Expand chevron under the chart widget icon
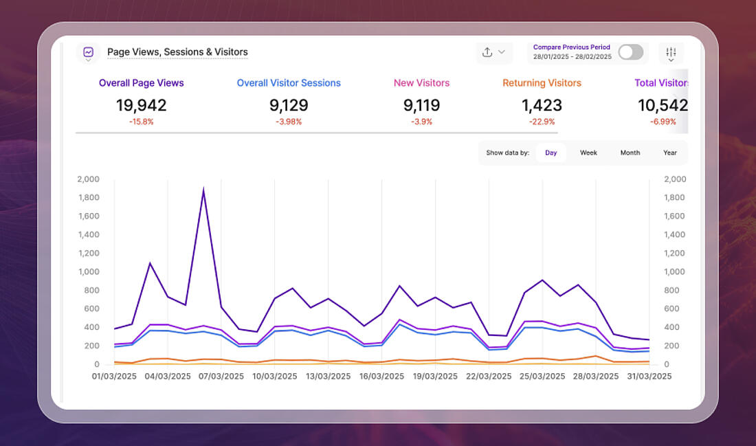The width and height of the screenshot is (756, 446). pos(88,60)
